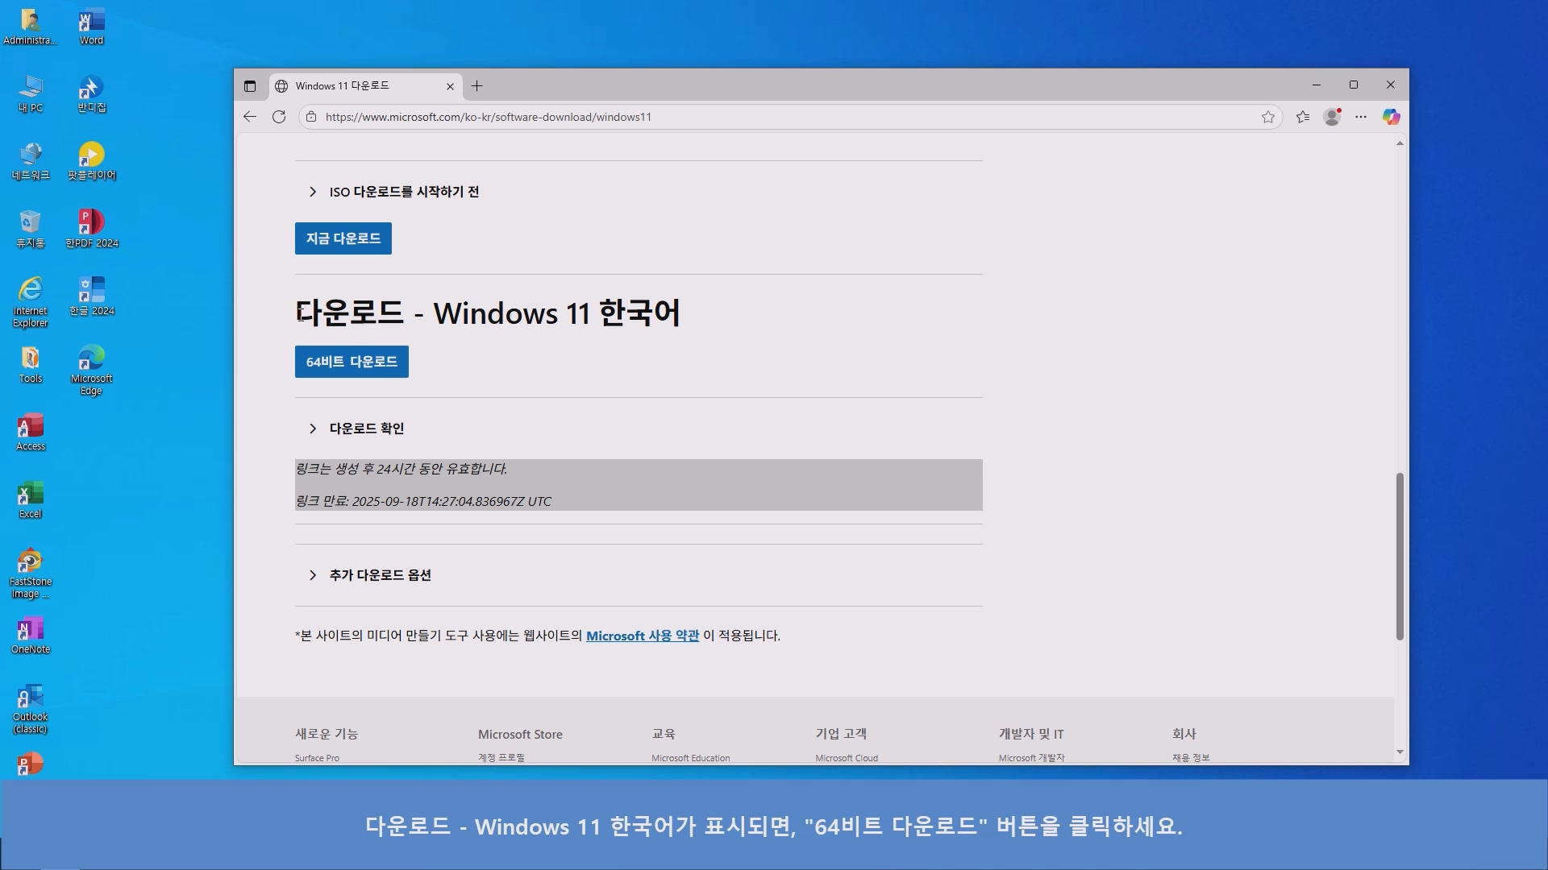The width and height of the screenshot is (1548, 870).
Task: Expand the '다운로드 확인' section
Action: point(366,429)
